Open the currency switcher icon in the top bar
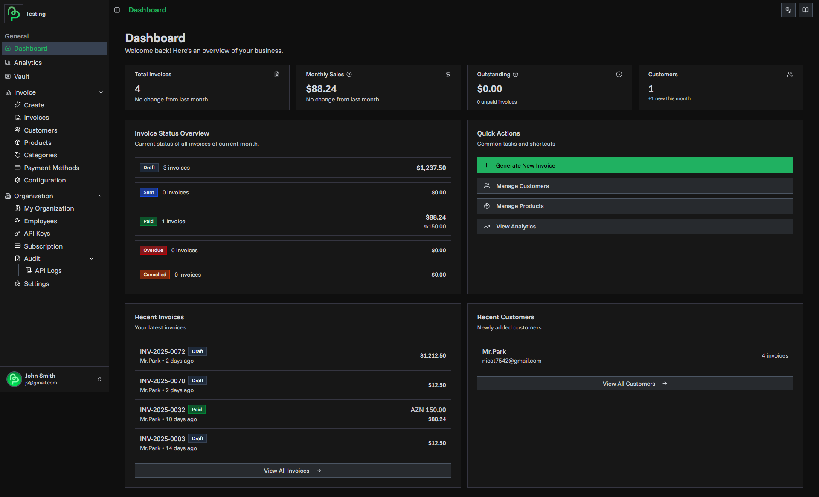 click(788, 10)
